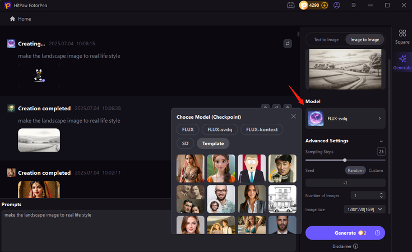Screen dimensions: 412x252
Task: Adjust the Sampling Steps slider
Action: [x=345, y=160]
